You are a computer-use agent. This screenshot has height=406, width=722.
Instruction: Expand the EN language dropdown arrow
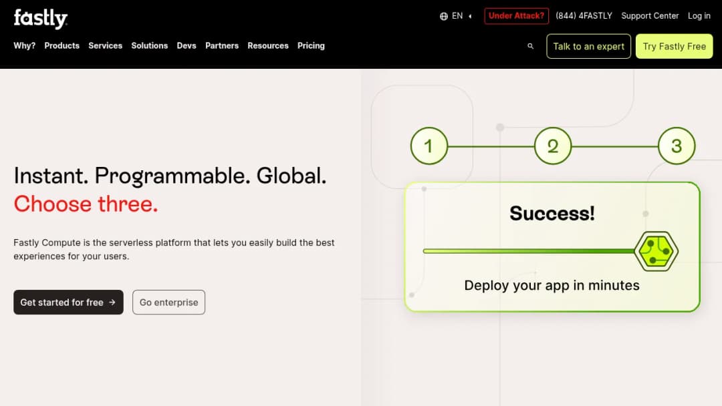[x=470, y=16]
